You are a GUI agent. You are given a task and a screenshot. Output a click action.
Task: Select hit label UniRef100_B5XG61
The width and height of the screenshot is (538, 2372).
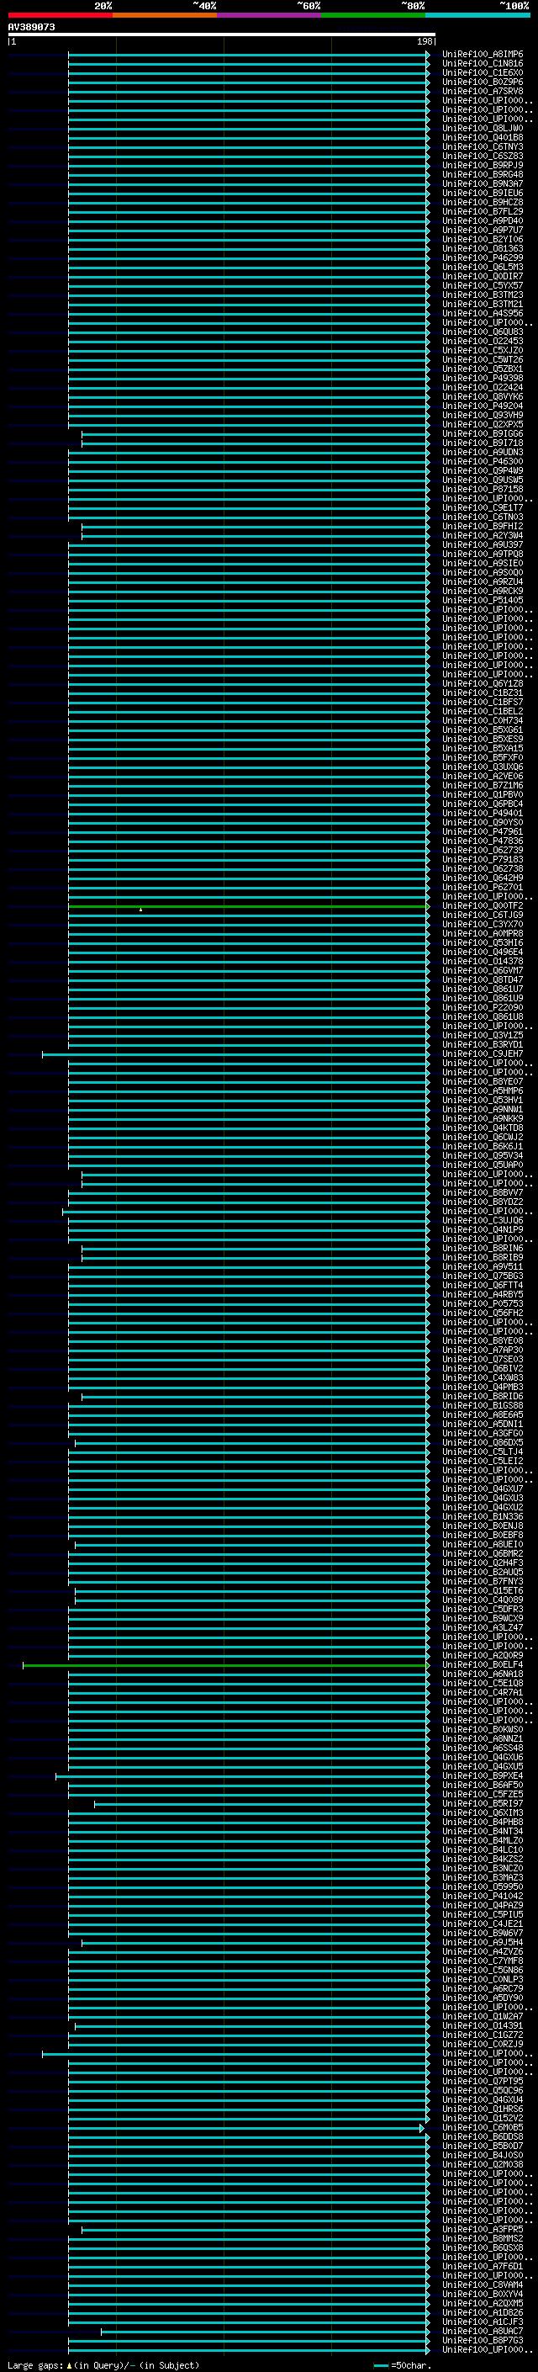coord(483,730)
